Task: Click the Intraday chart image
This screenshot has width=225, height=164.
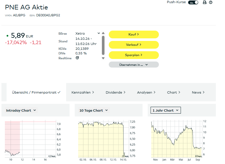Action: [x=33, y=141]
